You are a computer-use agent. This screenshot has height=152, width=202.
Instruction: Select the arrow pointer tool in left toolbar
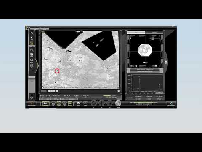point(32,38)
